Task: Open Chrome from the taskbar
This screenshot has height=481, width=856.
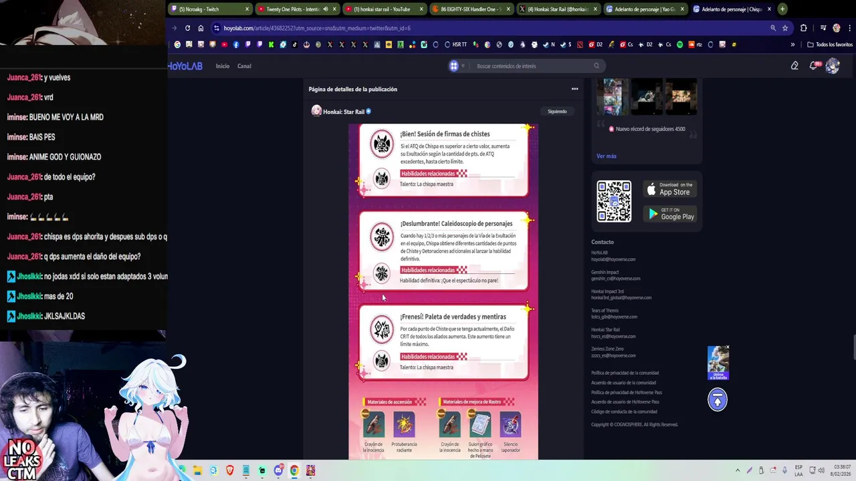Action: coord(294,470)
